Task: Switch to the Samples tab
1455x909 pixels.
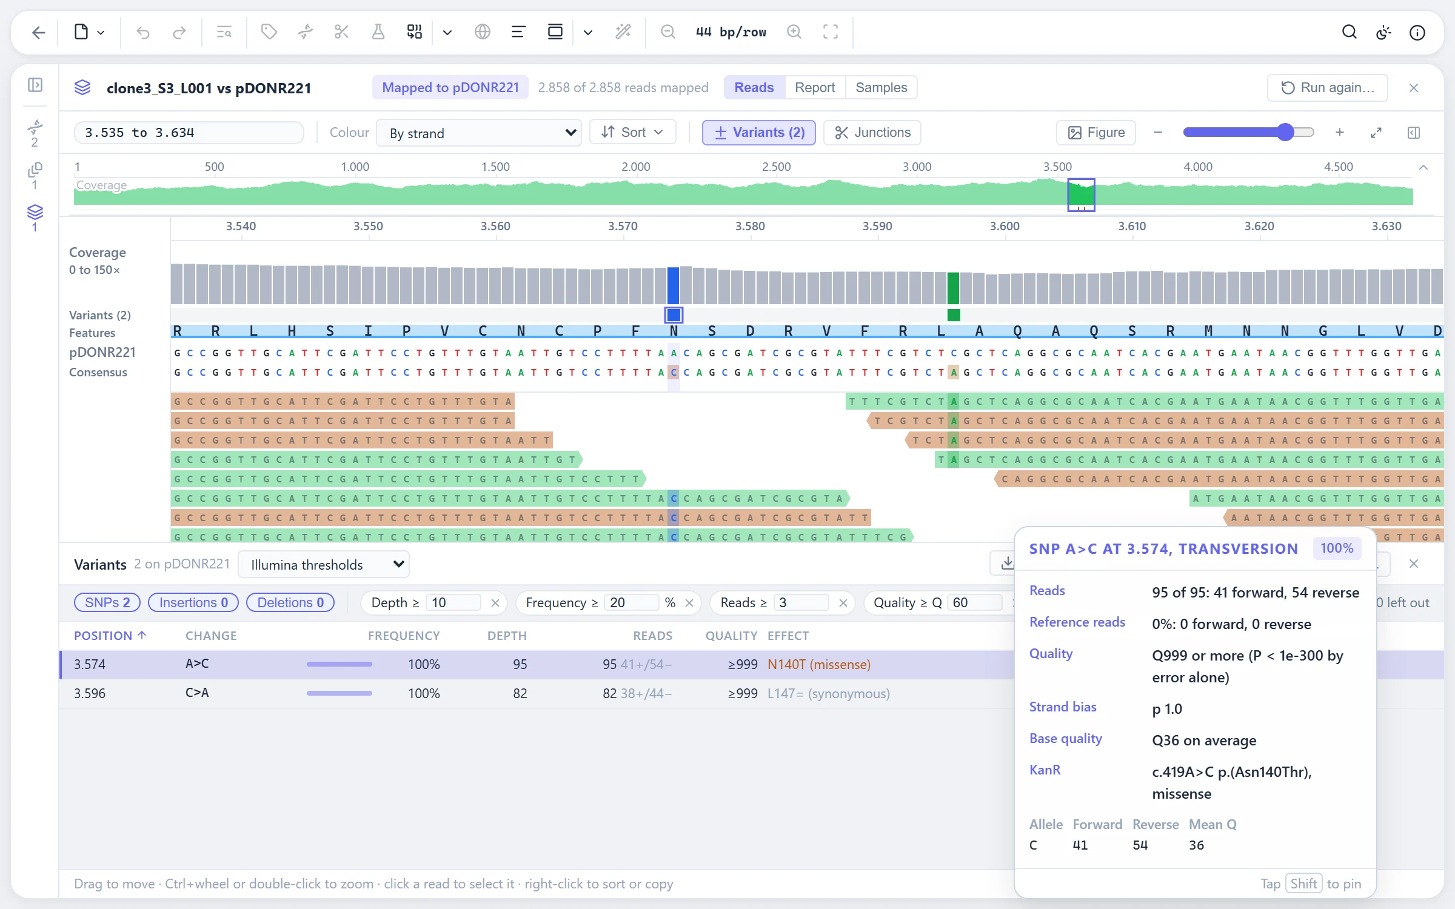Action: pos(881,87)
